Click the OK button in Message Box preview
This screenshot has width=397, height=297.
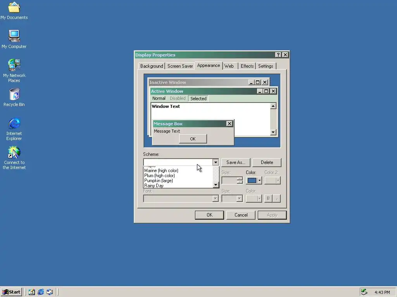[x=193, y=139]
